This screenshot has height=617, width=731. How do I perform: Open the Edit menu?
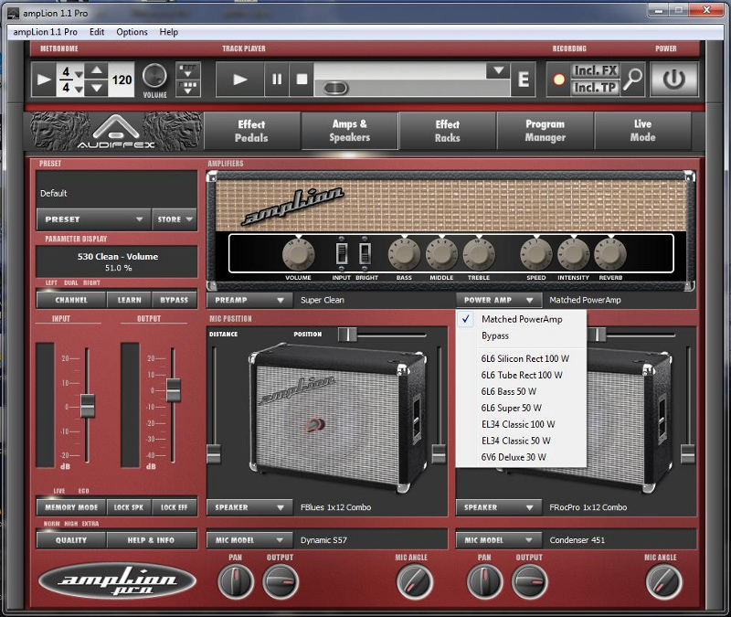click(x=97, y=32)
